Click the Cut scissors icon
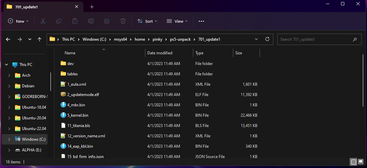 click(43, 21)
